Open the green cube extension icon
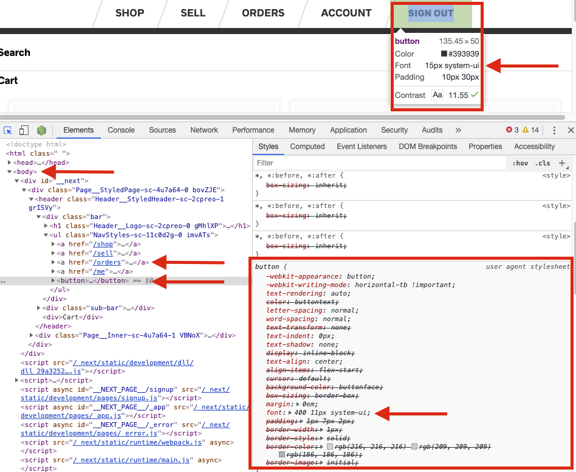 click(41, 130)
